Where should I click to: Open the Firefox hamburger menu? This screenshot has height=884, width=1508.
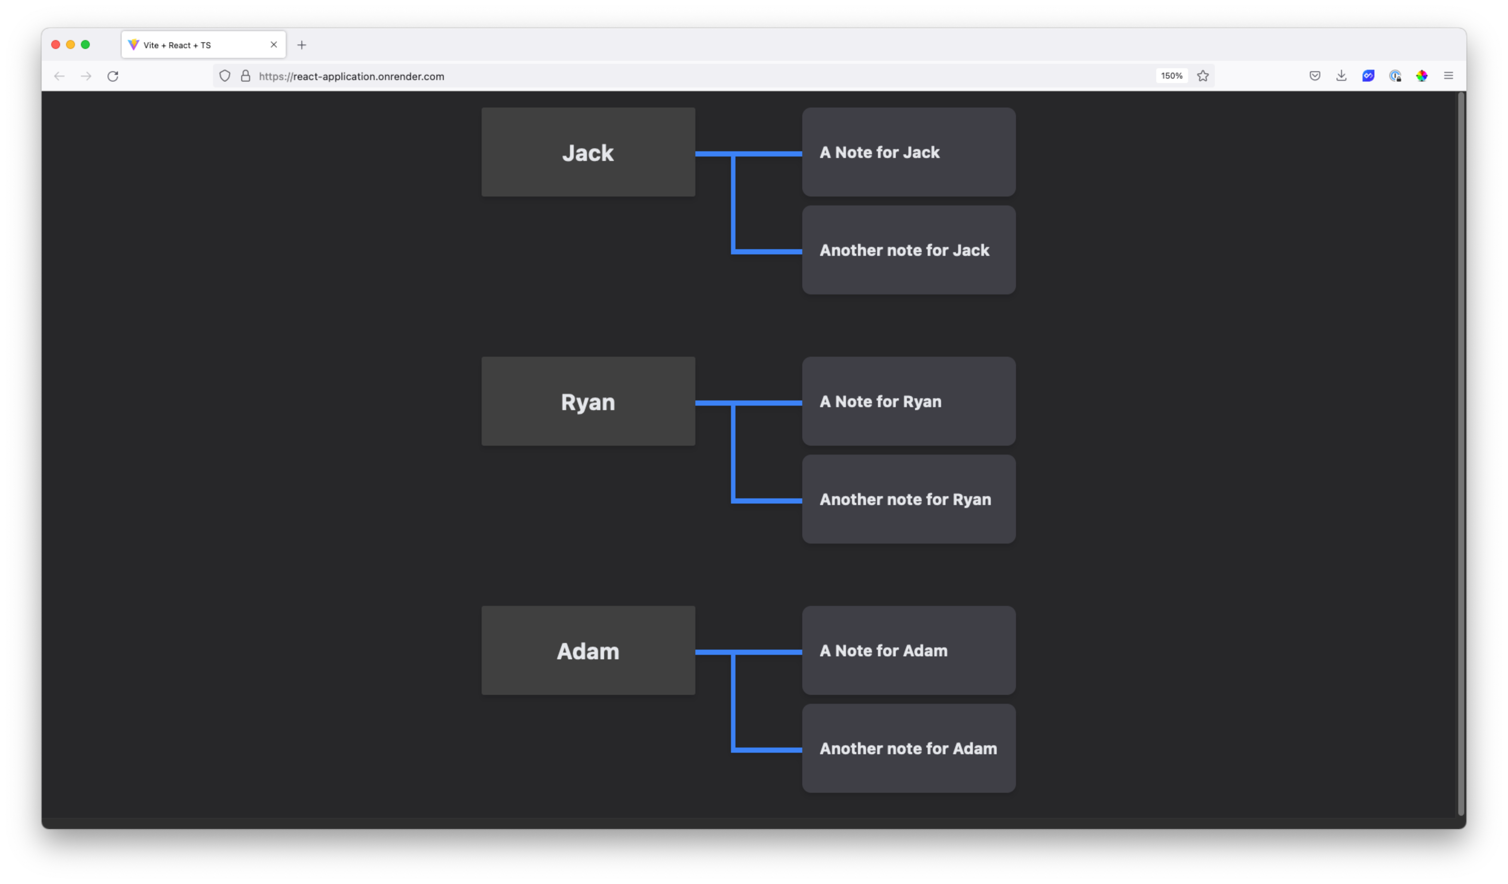click(x=1448, y=76)
